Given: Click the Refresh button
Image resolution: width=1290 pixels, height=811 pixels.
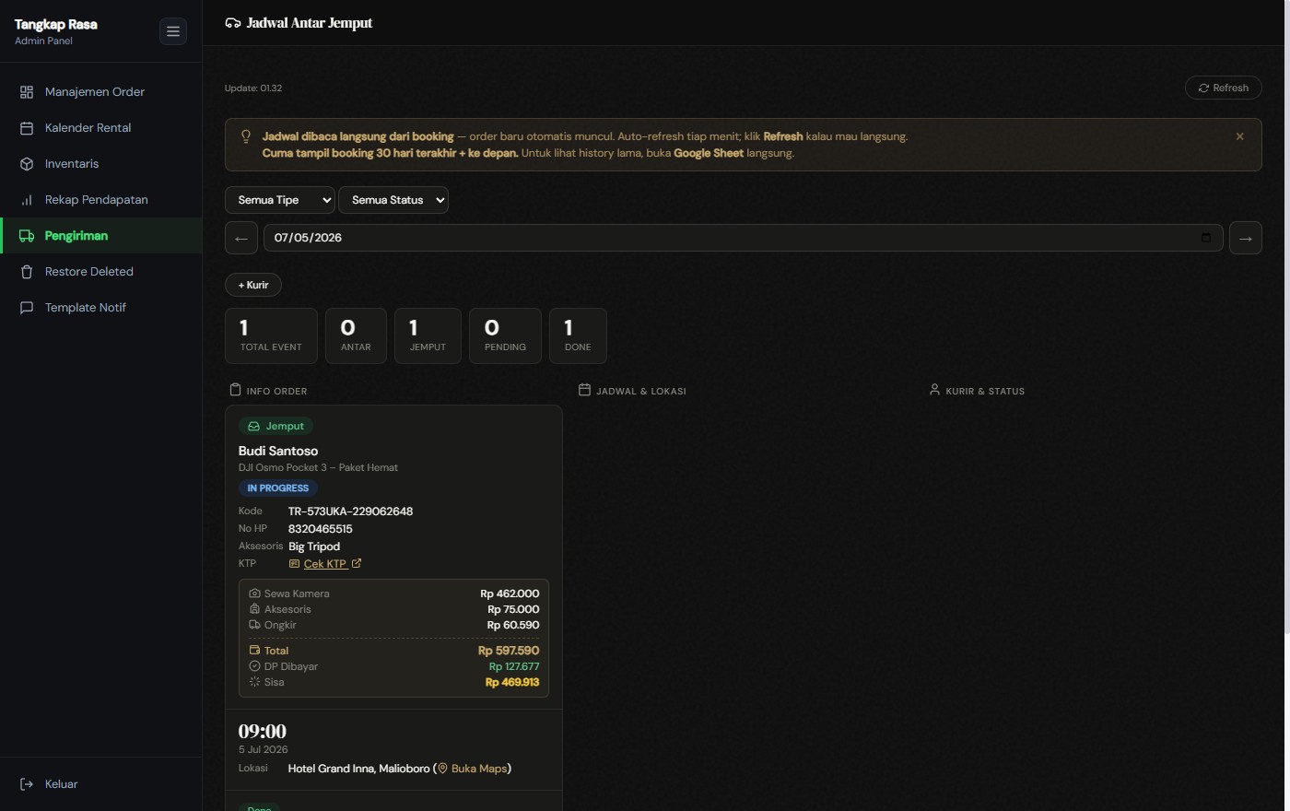Looking at the screenshot, I should click(x=1223, y=88).
